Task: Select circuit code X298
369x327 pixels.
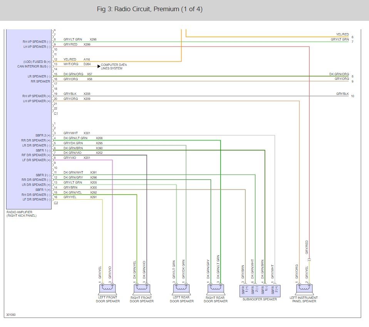Action: (x=93, y=39)
